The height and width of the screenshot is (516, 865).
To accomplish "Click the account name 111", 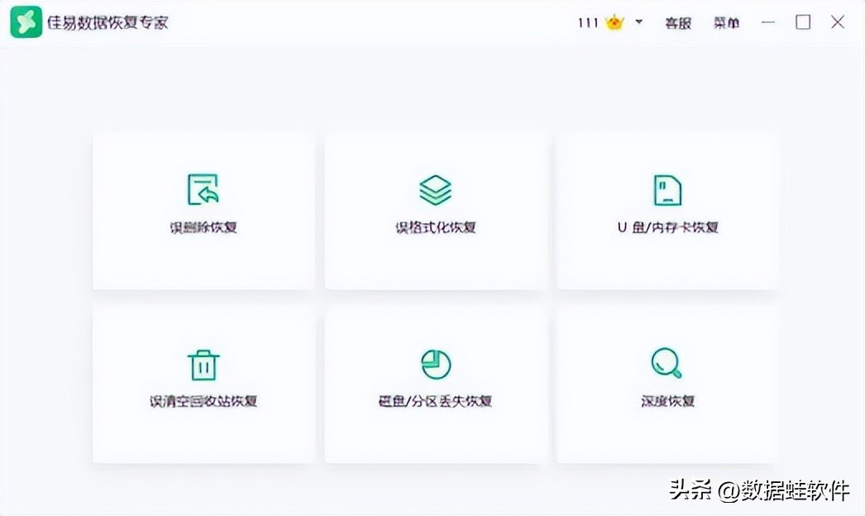I will 588,23.
